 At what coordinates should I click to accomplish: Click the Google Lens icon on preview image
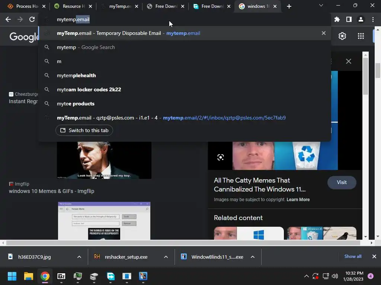tap(220, 157)
